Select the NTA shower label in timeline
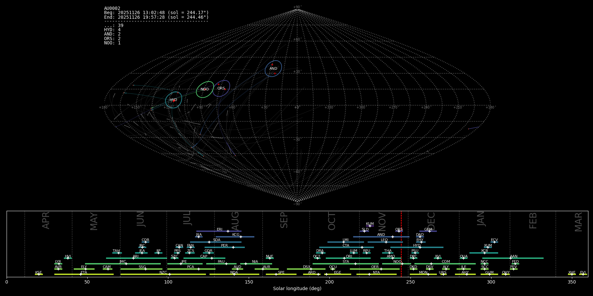 point(376,273)
